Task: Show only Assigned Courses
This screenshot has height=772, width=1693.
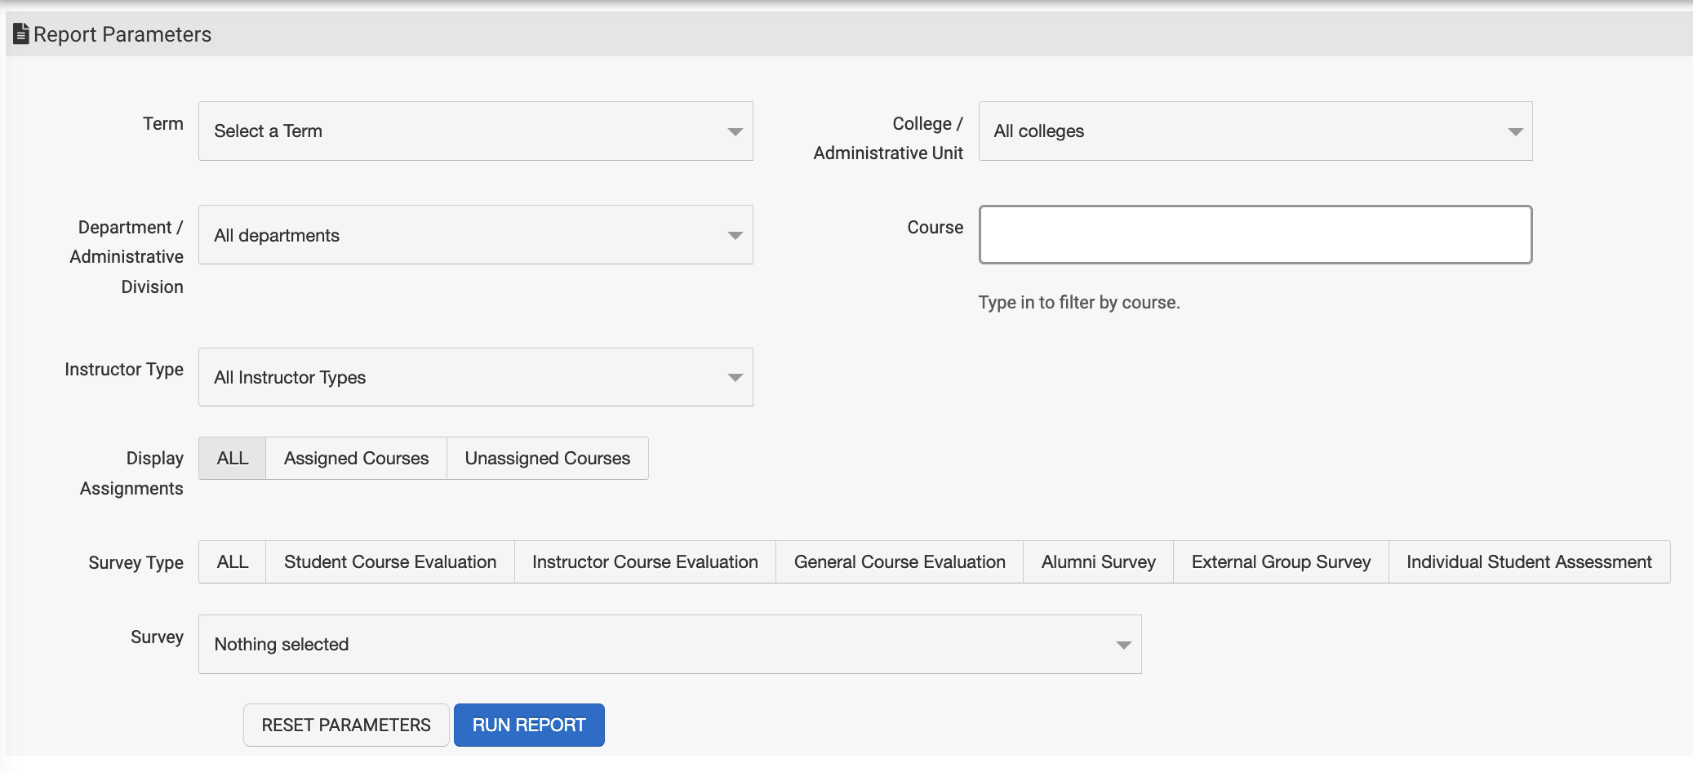Action: pyautogui.click(x=356, y=459)
